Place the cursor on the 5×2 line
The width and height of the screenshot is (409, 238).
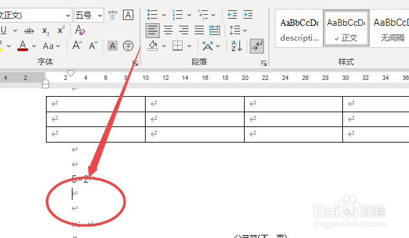pyautogui.click(x=80, y=179)
